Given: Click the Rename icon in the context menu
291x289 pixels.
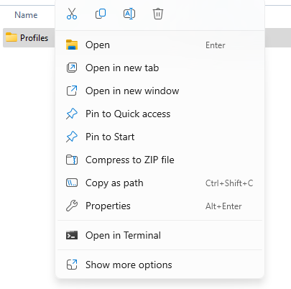Looking at the screenshot, I should coord(129,14).
